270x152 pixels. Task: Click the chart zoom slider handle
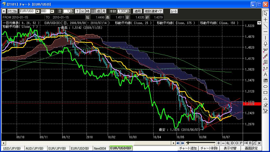pos(188,143)
